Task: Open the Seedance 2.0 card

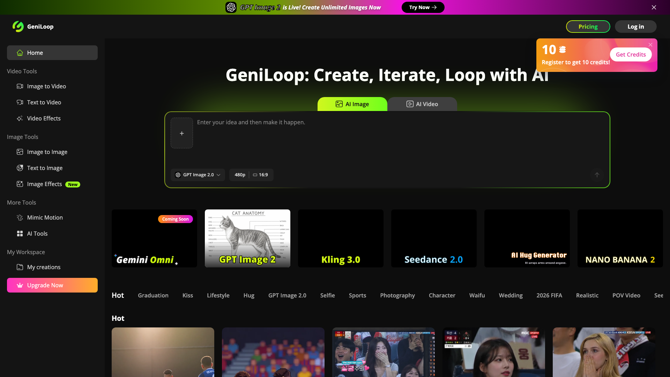Action: (x=434, y=238)
